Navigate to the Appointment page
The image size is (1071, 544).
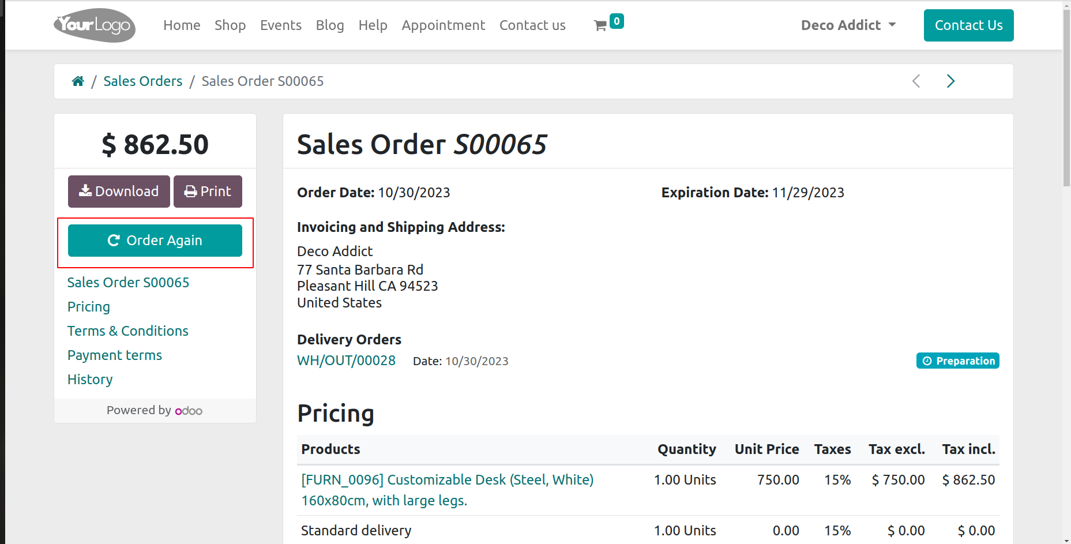pyautogui.click(x=444, y=25)
